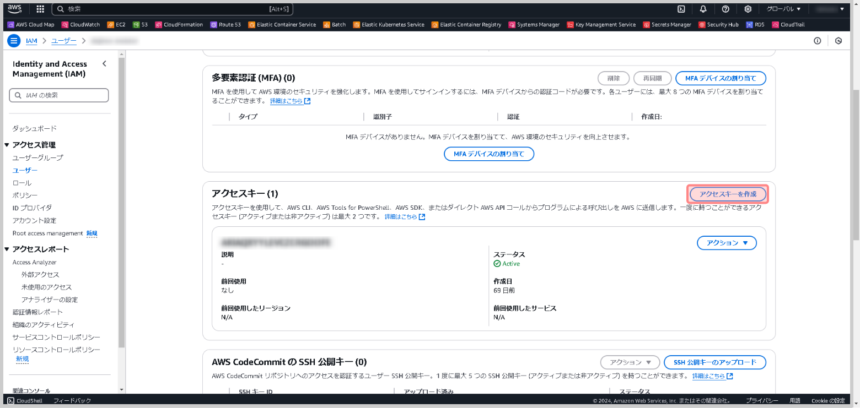Open プライバシー link in the footer
This screenshot has height=408, width=860.
[x=762, y=401]
